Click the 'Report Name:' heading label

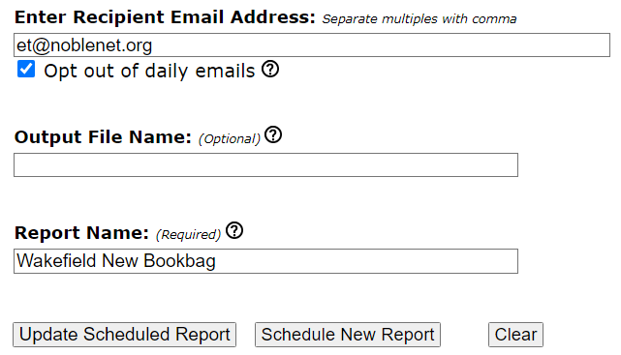tap(81, 233)
